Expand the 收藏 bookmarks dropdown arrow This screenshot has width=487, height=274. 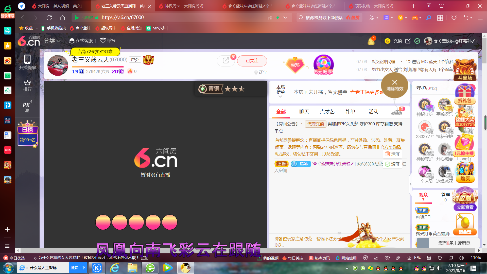[37, 28]
